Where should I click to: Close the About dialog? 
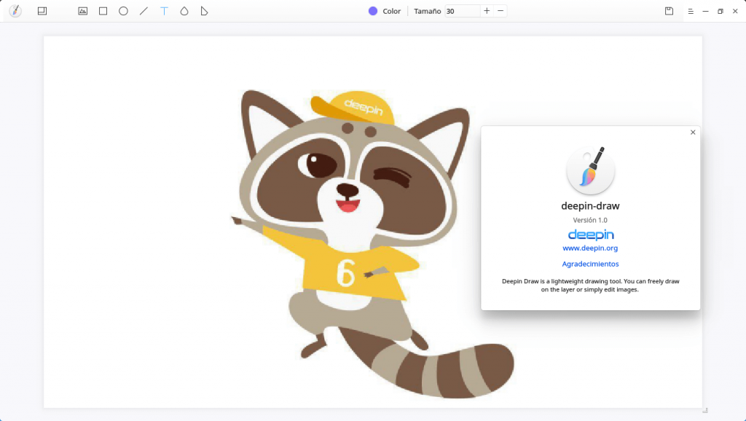click(693, 133)
